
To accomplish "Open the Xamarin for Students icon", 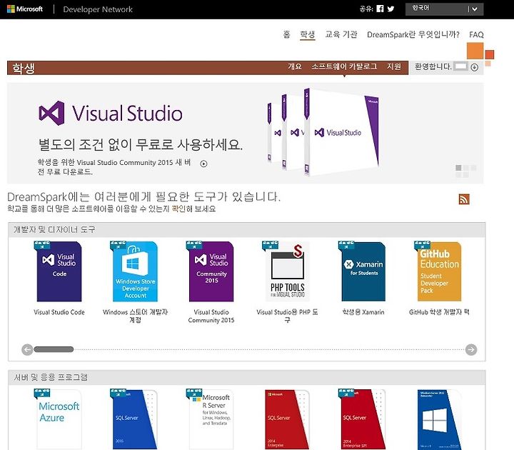I will 363,271.
